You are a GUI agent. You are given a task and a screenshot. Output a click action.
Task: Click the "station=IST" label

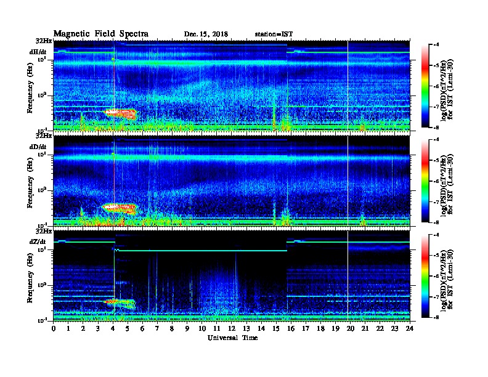[274, 34]
